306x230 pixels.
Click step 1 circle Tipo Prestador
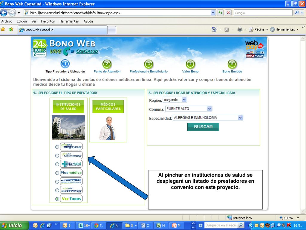(x=65, y=64)
